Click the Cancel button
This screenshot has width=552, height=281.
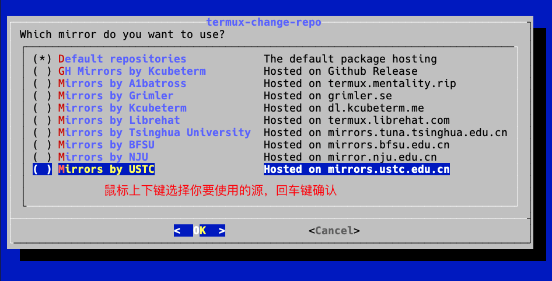tap(334, 231)
